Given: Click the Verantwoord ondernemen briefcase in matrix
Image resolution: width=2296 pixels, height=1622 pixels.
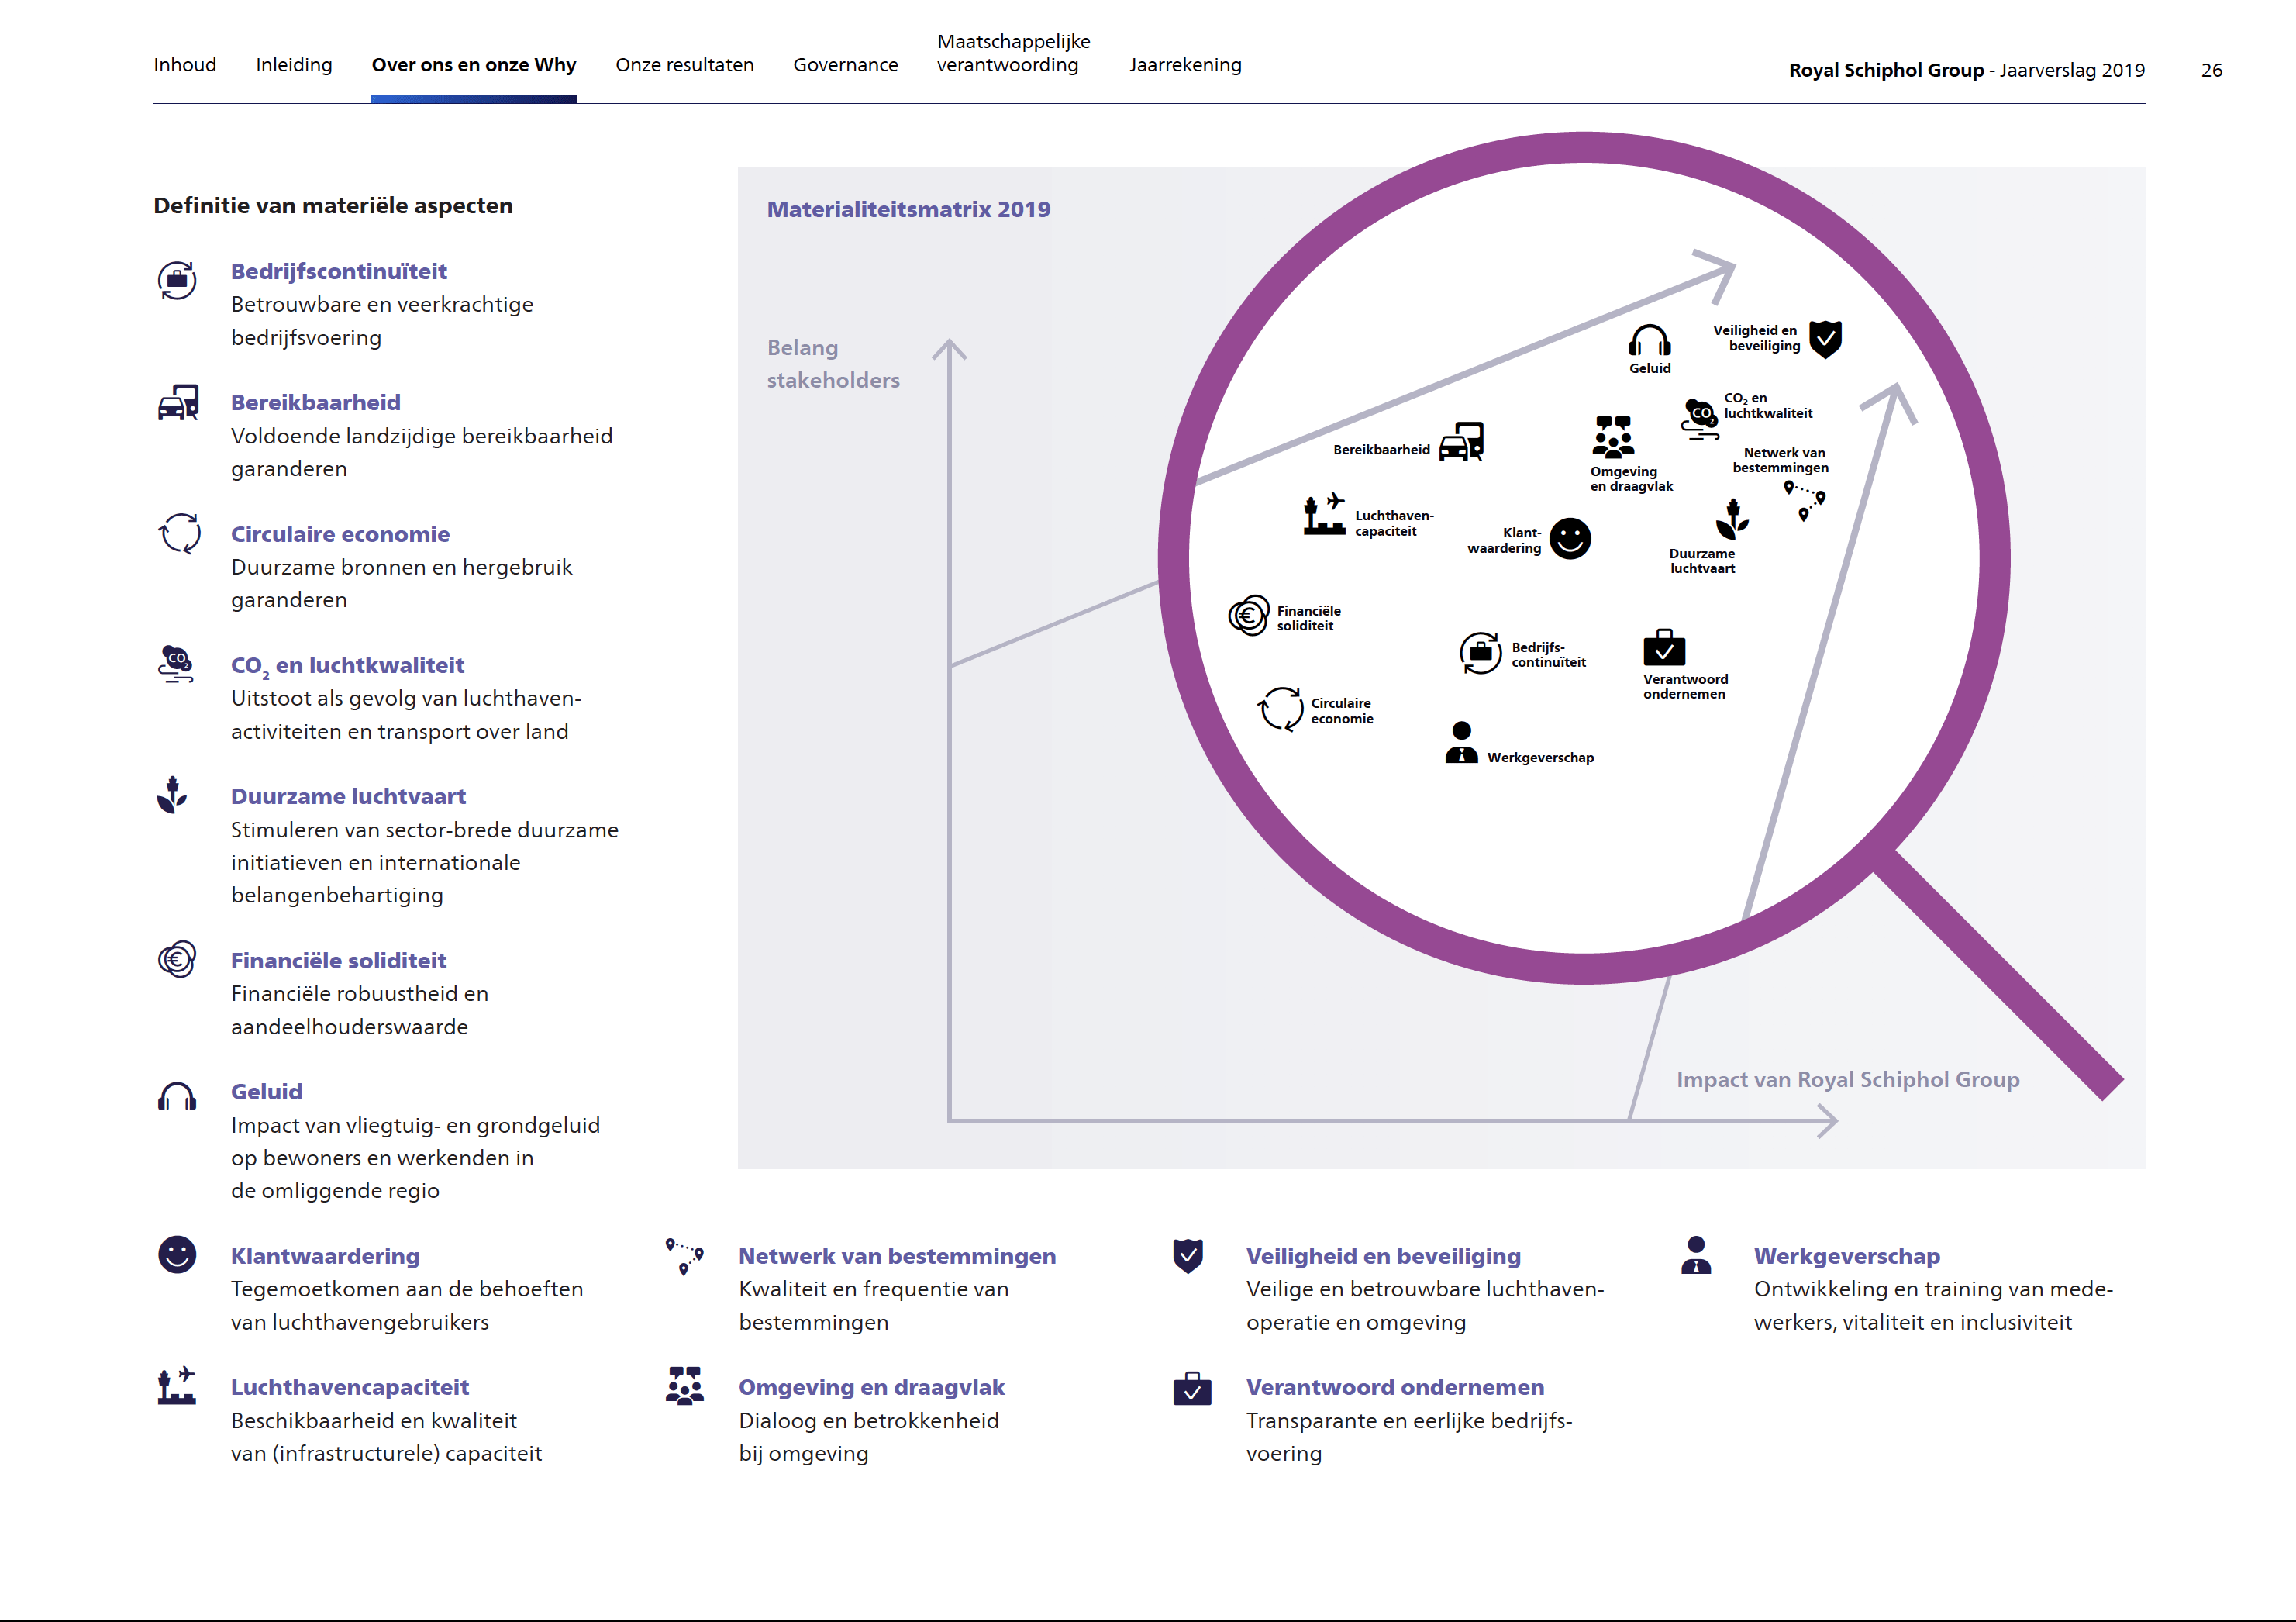Looking at the screenshot, I should click(1664, 648).
